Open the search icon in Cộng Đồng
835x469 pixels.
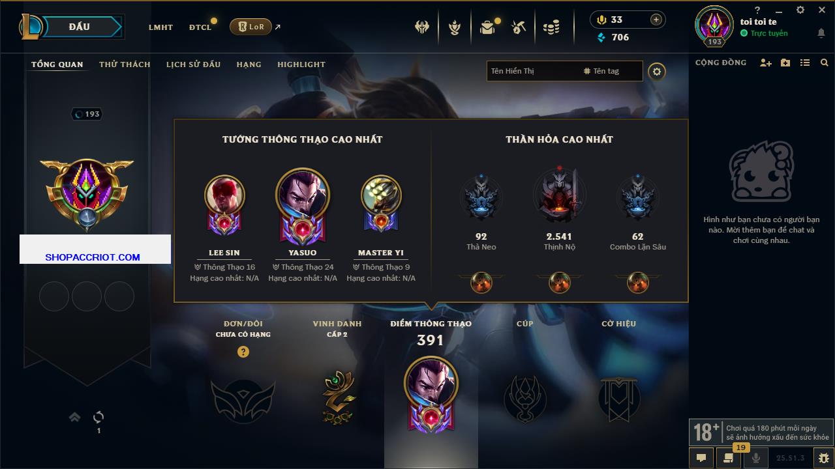point(825,63)
